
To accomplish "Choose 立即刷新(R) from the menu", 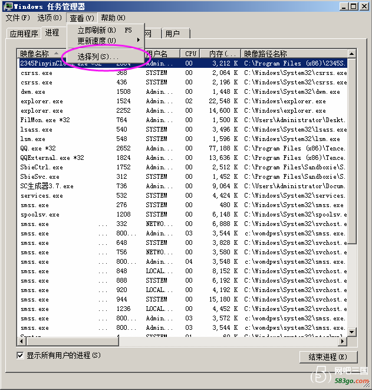I will [x=106, y=30].
